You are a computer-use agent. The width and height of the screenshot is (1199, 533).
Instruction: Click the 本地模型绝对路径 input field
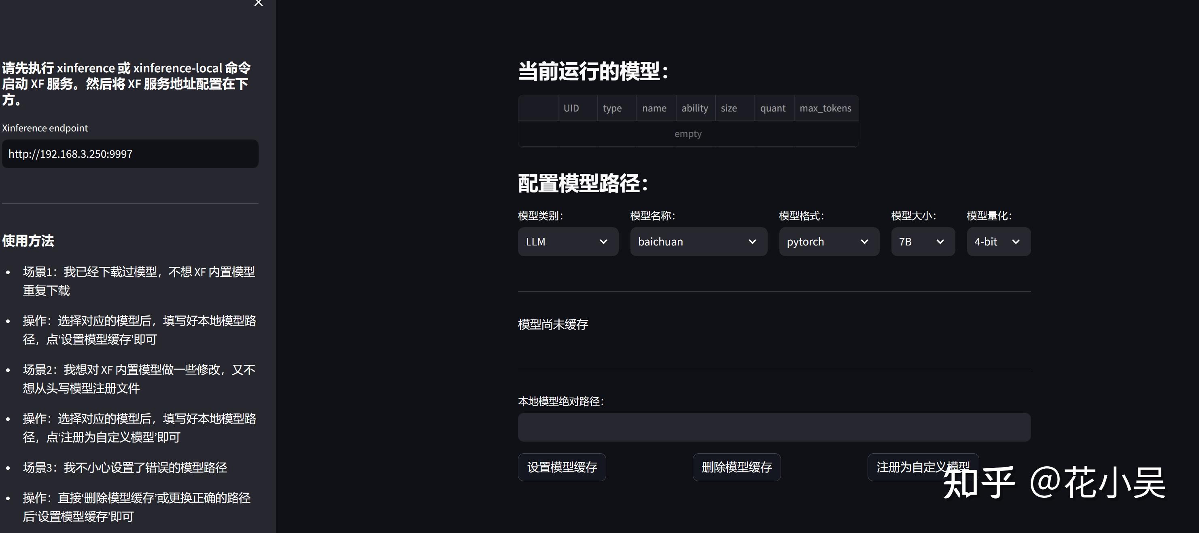click(x=774, y=427)
